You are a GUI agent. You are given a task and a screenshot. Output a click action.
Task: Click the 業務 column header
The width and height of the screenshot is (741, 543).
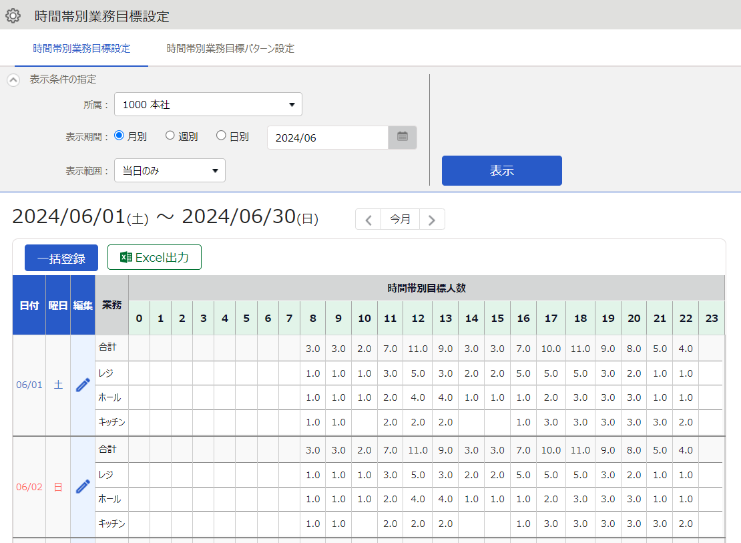pyautogui.click(x=111, y=305)
